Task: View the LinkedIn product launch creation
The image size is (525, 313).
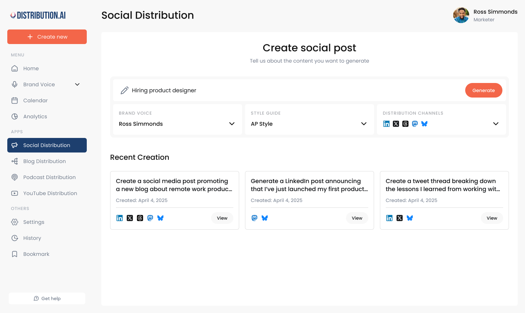Action: click(x=357, y=218)
